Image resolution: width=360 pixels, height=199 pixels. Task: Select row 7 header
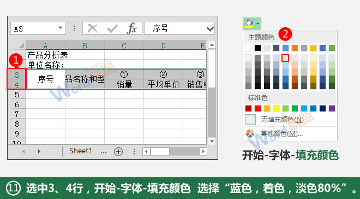tap(17, 114)
